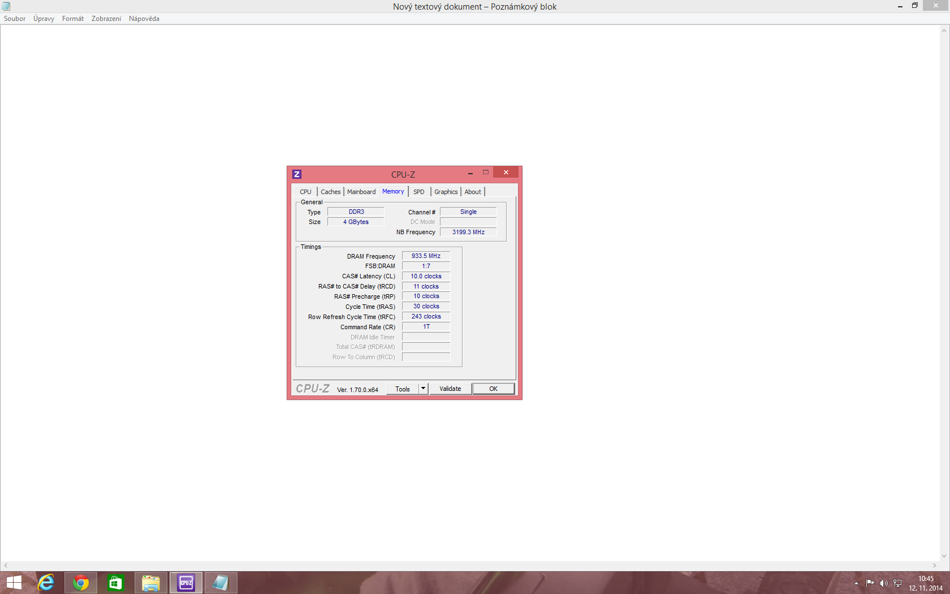Click the 933.5 MHz DRAM frequency value
This screenshot has width=950, height=594.
tap(426, 256)
